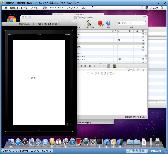Open the Help (ヘルプ) menu in Mac menu bar

coord(84,8)
